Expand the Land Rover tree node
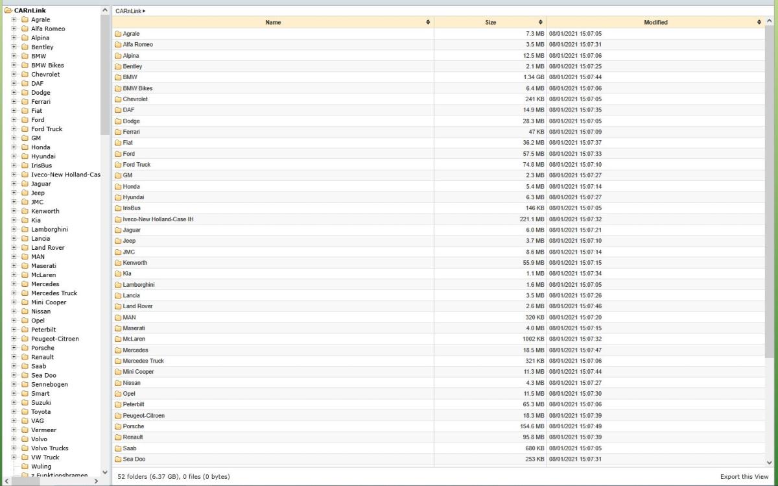 [14, 248]
